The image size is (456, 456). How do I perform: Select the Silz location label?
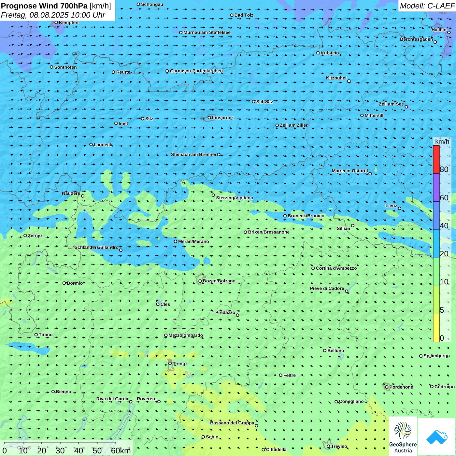[x=149, y=119]
